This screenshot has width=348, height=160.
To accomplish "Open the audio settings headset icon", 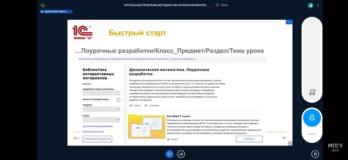I will (169, 154).
